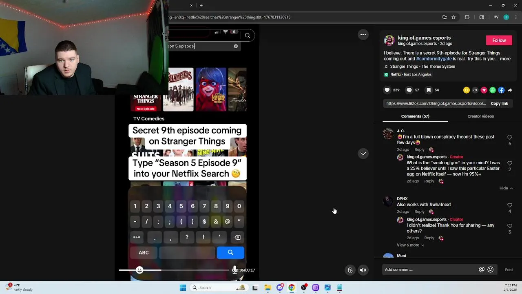Image resolution: width=522 pixels, height=294 pixels.
Task: Open the #comformitygate hashtag
Action: (434, 59)
